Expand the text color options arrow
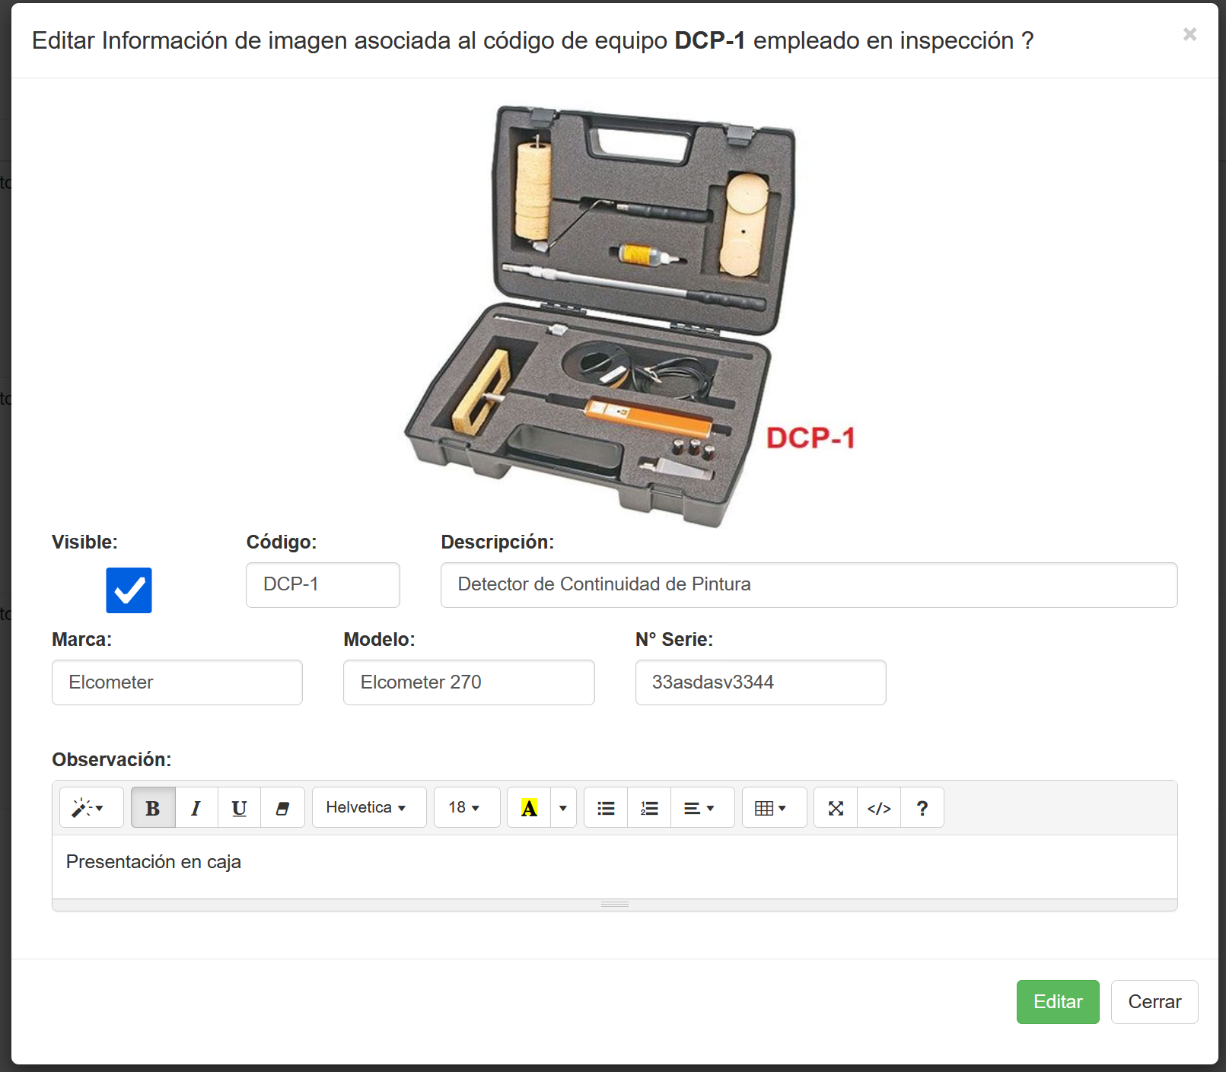1226x1072 pixels. 563,808
